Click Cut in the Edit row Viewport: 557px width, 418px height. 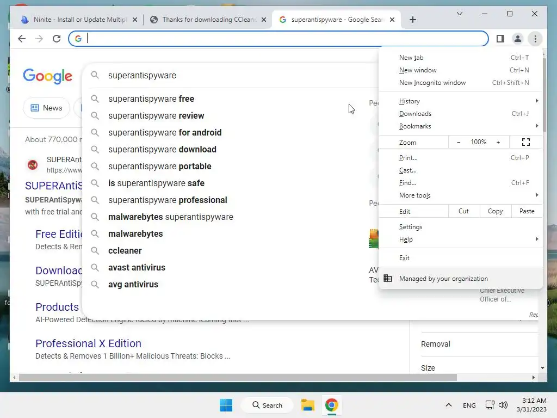463,211
